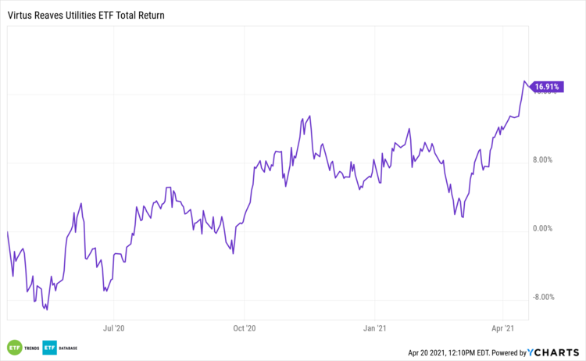Click the 8.00% y-axis label

(x=543, y=160)
